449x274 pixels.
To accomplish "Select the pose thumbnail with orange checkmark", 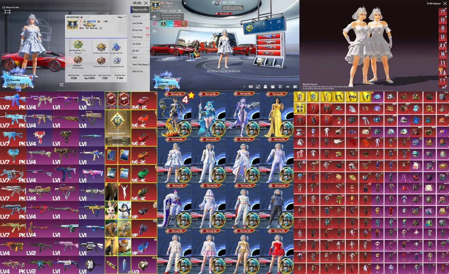I will tap(442, 72).
